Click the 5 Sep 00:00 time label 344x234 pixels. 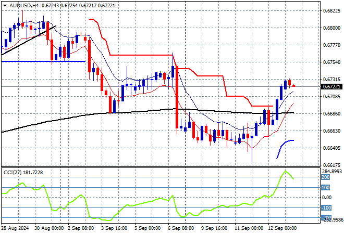(147, 228)
